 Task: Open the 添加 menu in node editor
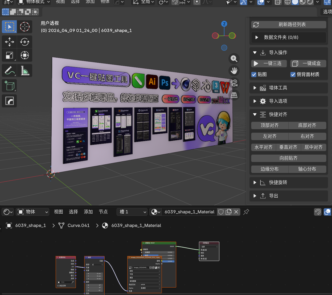[88, 212]
